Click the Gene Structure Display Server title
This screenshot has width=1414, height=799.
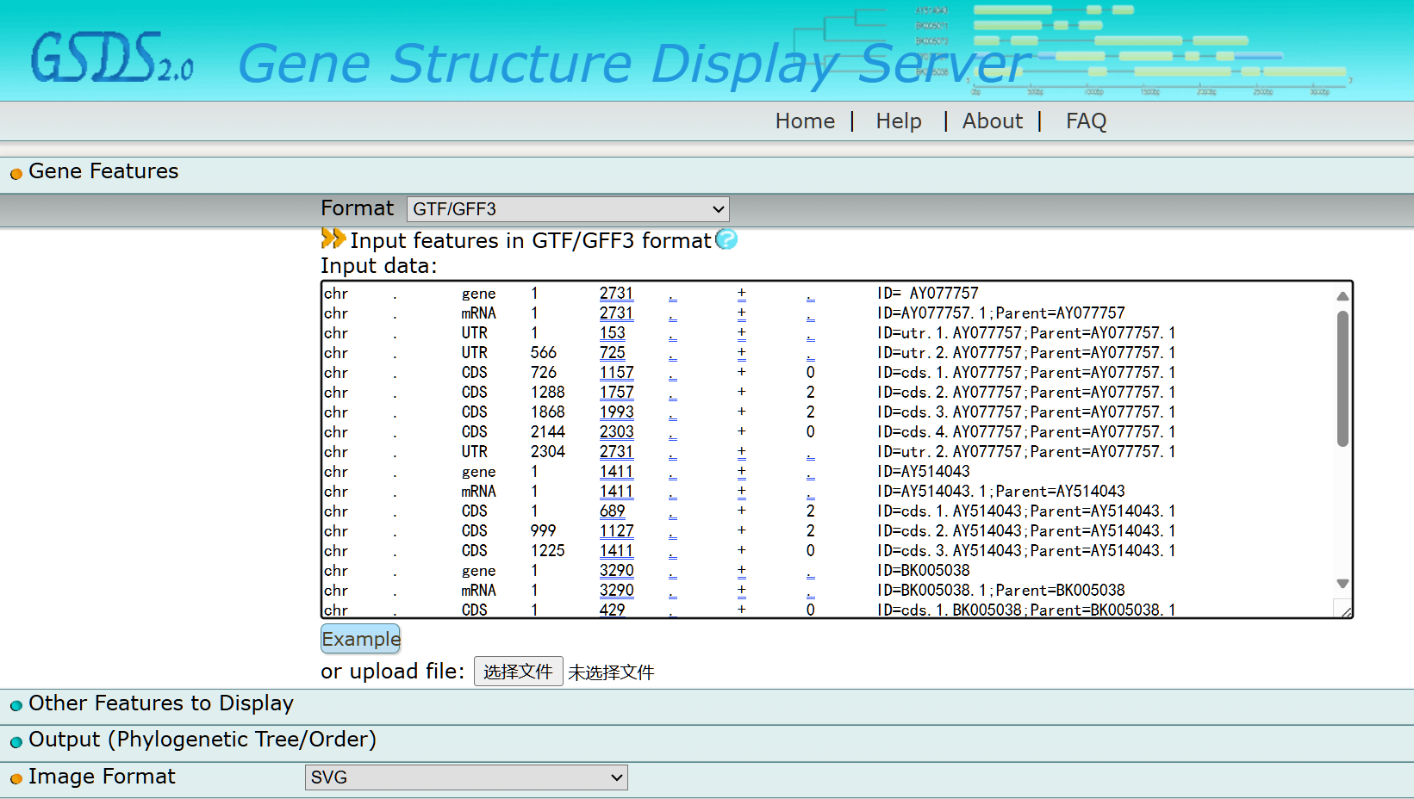coord(634,63)
